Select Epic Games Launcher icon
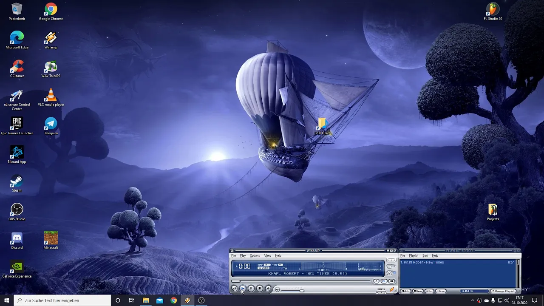Screen dimensions: 544x306 pos(17,126)
